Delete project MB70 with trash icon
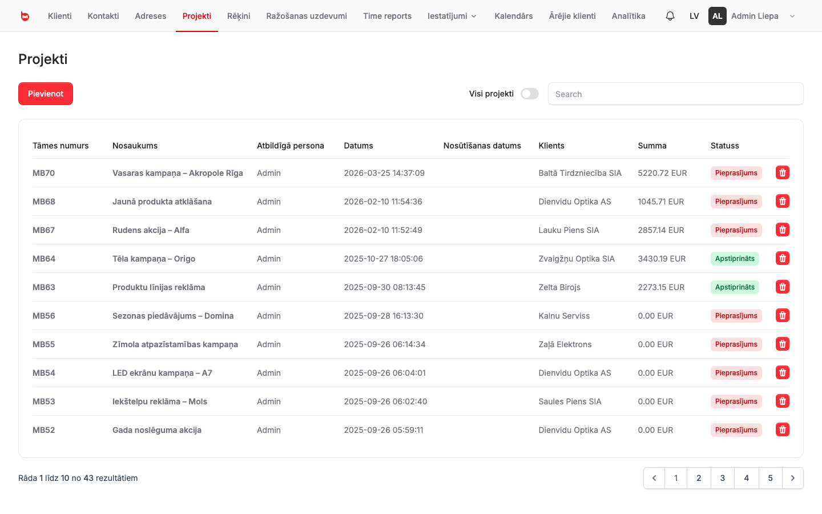Image resolution: width=822 pixels, height=514 pixels. tap(783, 172)
